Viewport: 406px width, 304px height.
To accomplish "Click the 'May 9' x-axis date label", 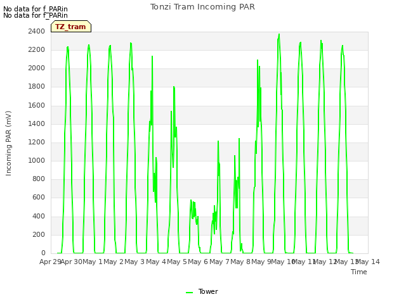I will (x=261, y=262).
